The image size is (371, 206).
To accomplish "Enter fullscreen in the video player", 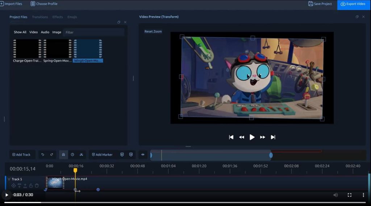I will pos(350,195).
